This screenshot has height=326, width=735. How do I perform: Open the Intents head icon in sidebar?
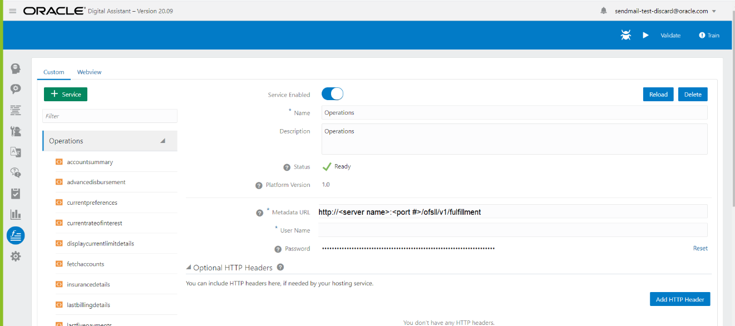click(16, 68)
